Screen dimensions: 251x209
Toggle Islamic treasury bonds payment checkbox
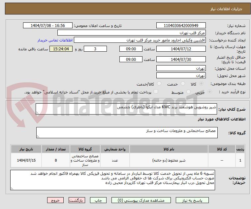[156, 91]
